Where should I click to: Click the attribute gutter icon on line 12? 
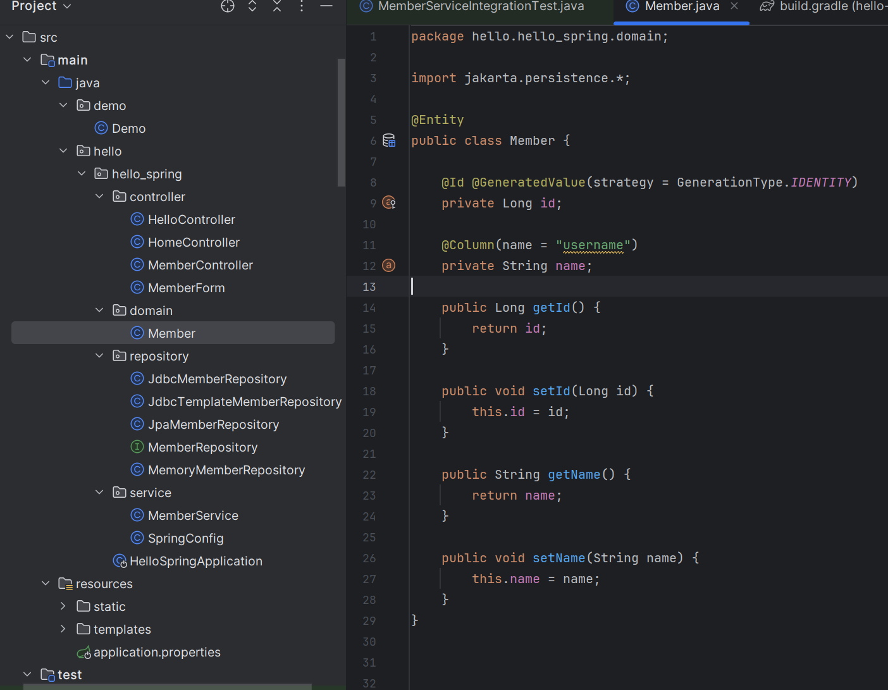[x=389, y=266]
